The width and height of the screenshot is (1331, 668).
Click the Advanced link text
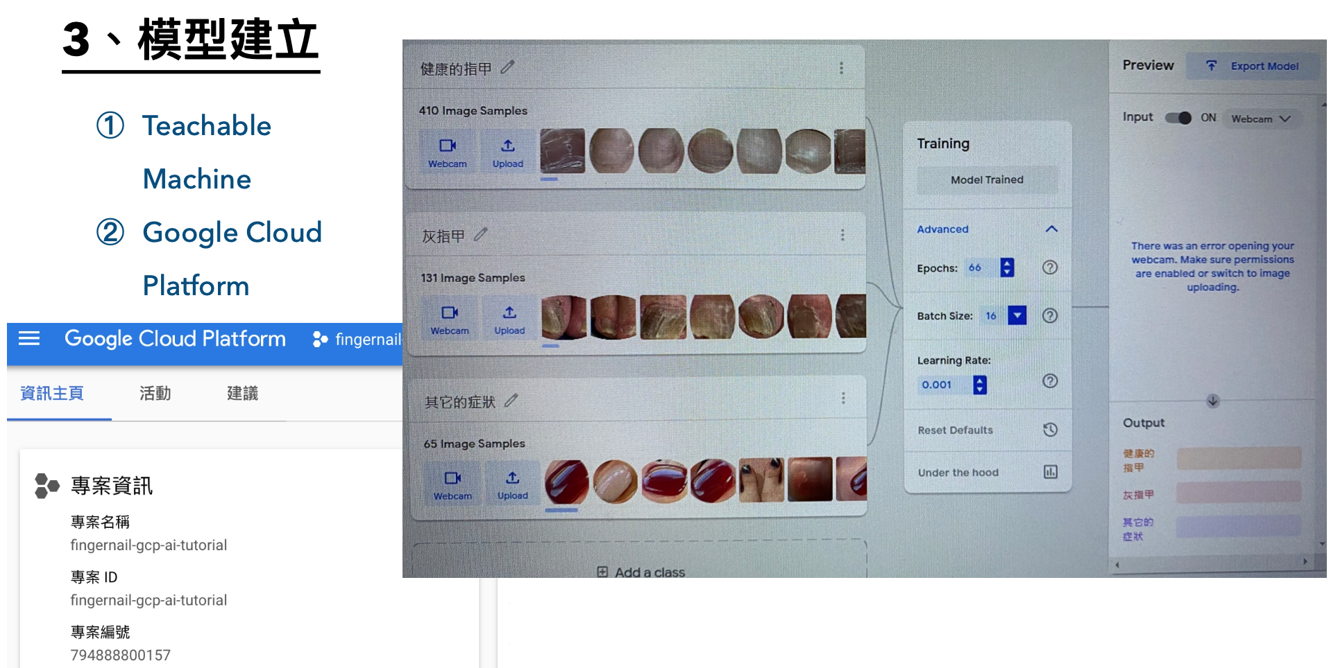coord(942,229)
